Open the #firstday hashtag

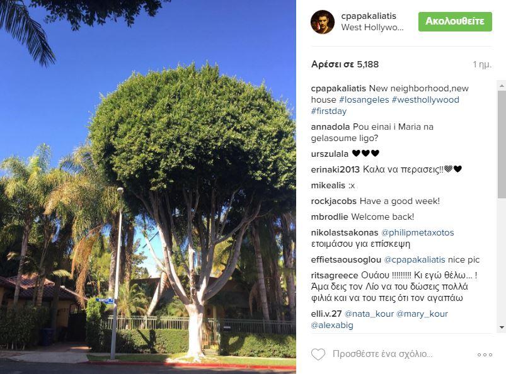(x=328, y=111)
